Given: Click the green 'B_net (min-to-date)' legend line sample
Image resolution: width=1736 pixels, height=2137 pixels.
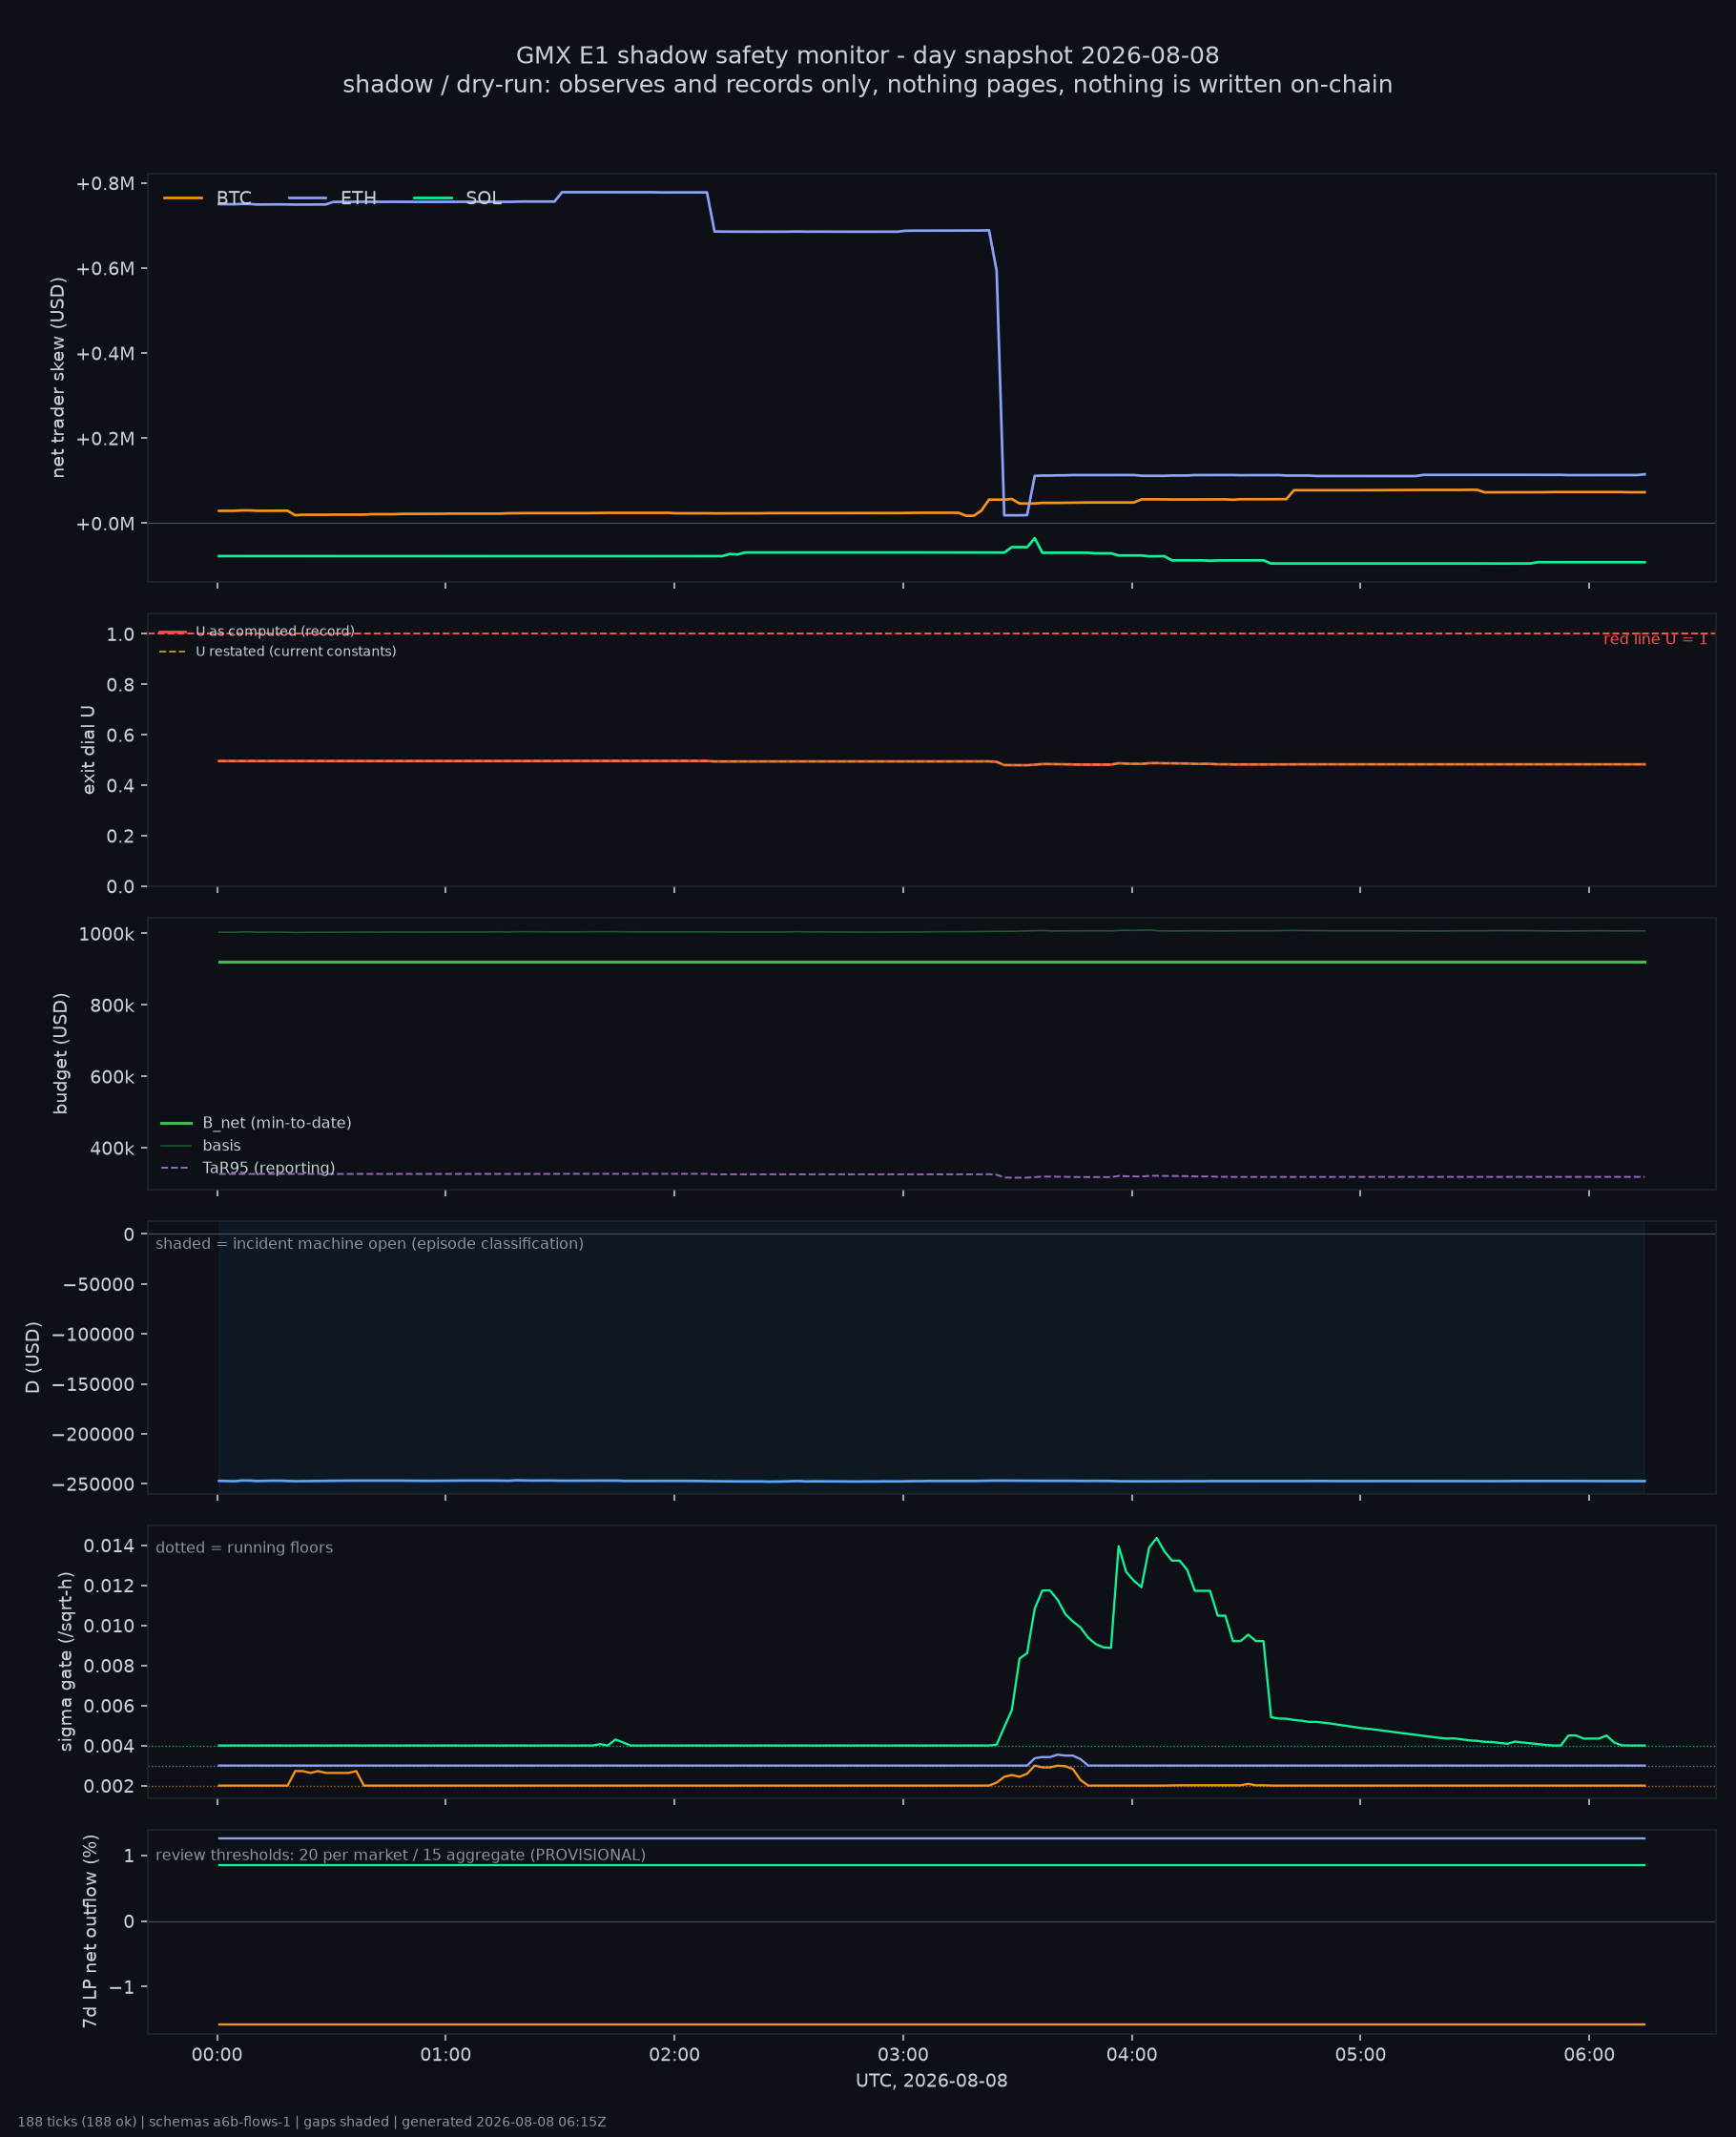Looking at the screenshot, I should pos(176,1123).
